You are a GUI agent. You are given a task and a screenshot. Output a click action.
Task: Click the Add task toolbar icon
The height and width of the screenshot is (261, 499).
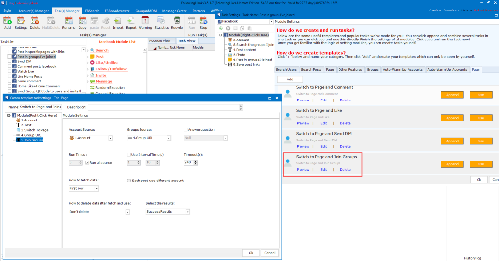tap(7, 23)
